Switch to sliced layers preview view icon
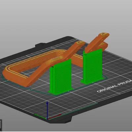Viewport: 132px width, 132px height. click(x=1, y=125)
